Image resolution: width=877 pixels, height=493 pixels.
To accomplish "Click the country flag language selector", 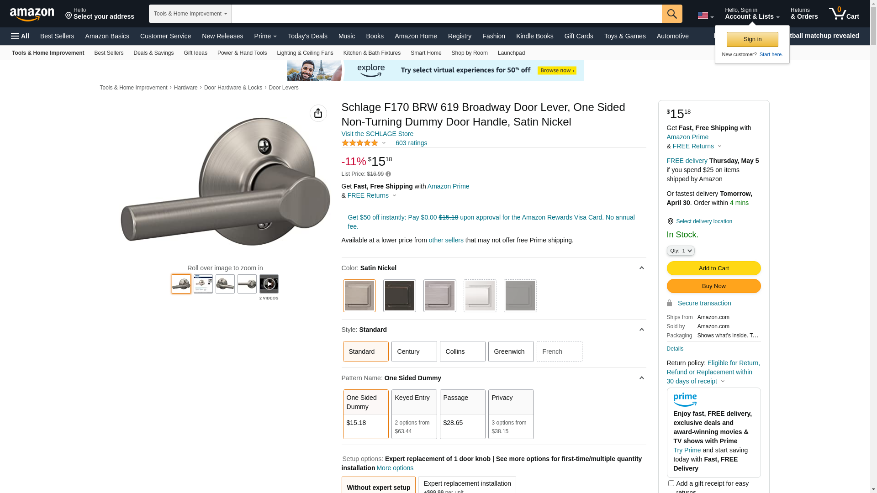I will click(705, 16).
